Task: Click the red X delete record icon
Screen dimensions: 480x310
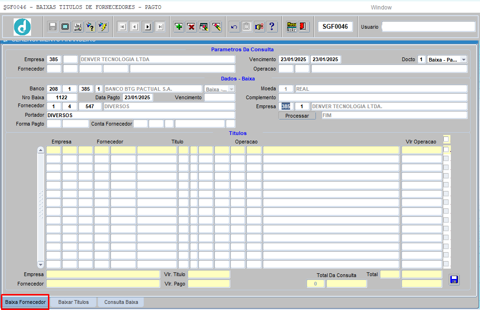Action: pyautogui.click(x=191, y=27)
